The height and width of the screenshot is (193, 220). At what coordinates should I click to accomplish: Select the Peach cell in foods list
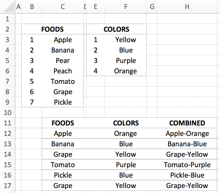coord(63,71)
